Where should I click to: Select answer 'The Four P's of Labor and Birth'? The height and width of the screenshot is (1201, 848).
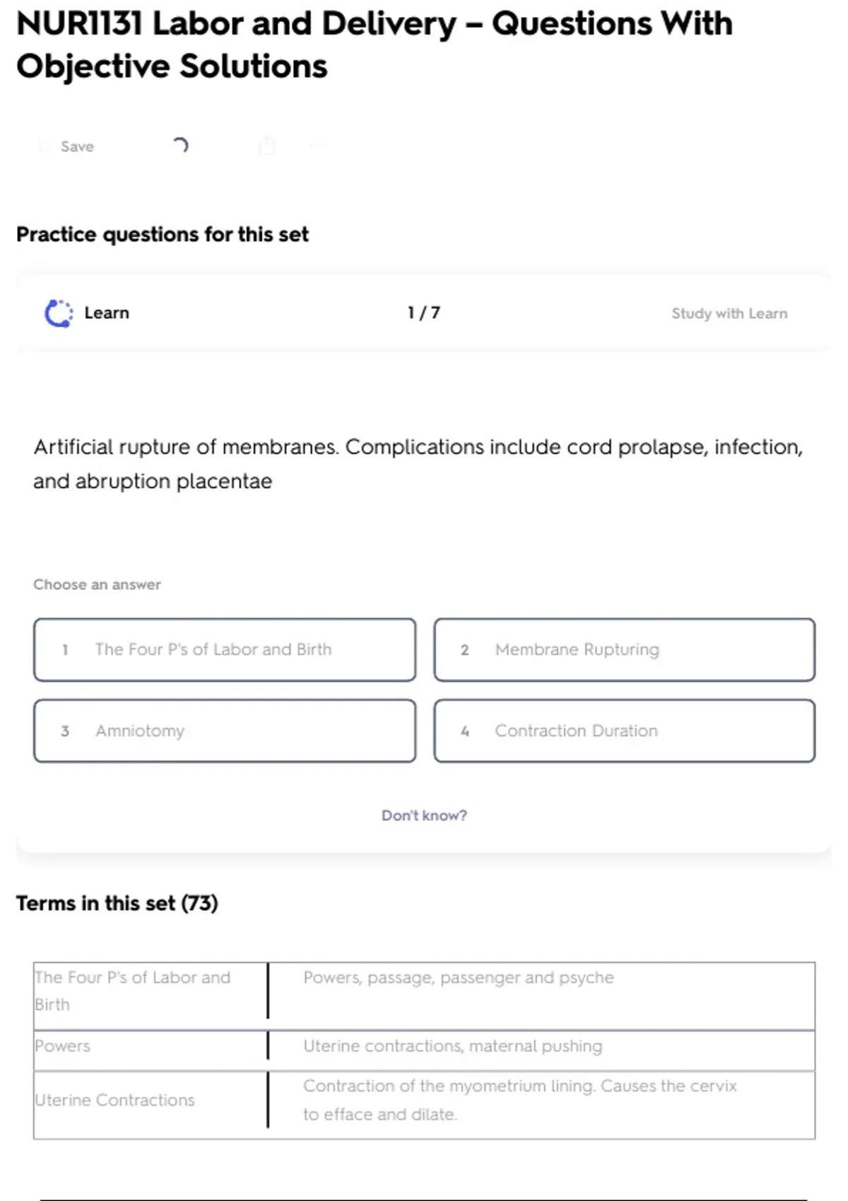(225, 649)
